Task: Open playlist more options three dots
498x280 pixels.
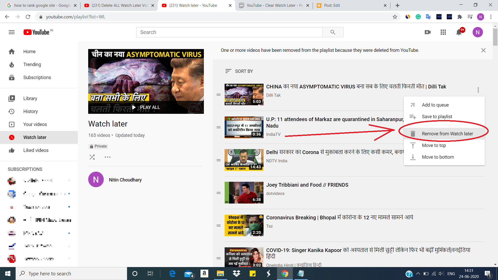Action: point(108,157)
